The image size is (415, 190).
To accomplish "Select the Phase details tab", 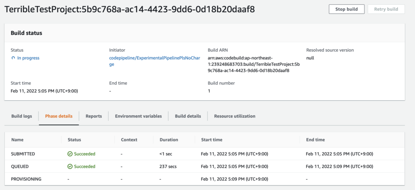I will pyautogui.click(x=59, y=116).
